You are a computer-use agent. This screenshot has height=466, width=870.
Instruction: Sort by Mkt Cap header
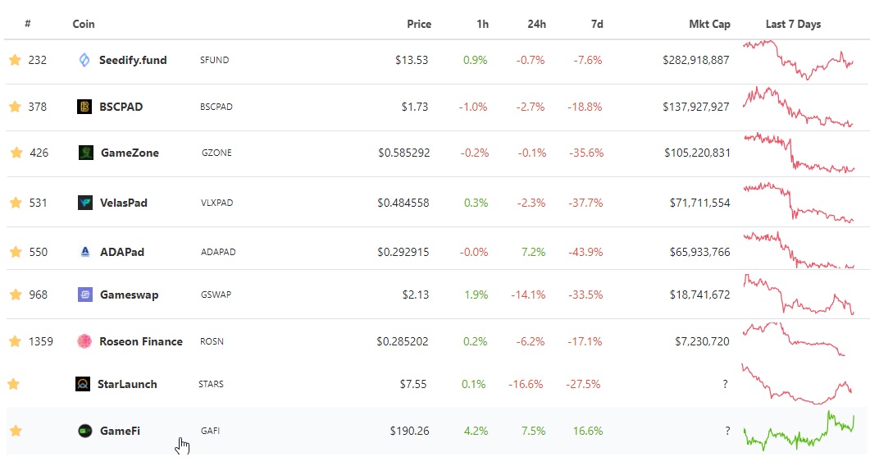coord(709,24)
